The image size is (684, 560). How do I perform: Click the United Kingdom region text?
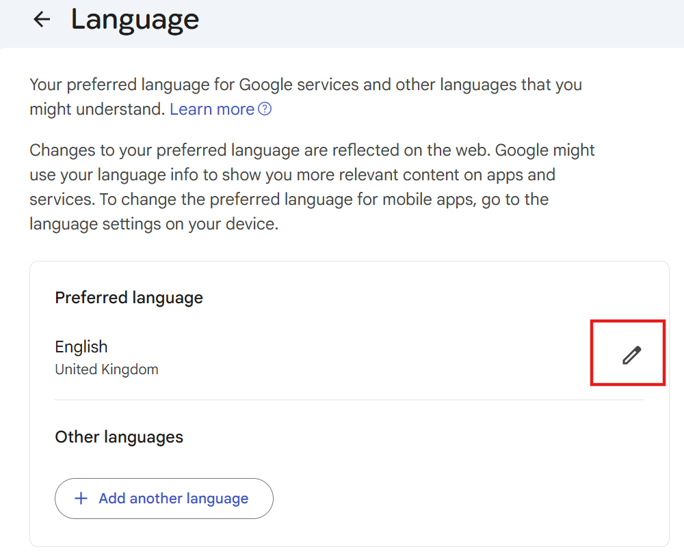click(x=107, y=369)
